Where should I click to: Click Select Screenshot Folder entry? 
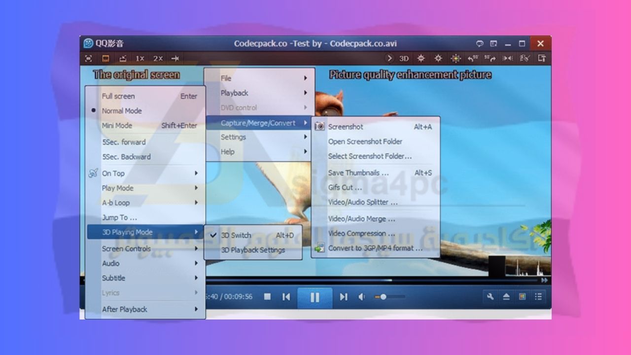point(375,156)
